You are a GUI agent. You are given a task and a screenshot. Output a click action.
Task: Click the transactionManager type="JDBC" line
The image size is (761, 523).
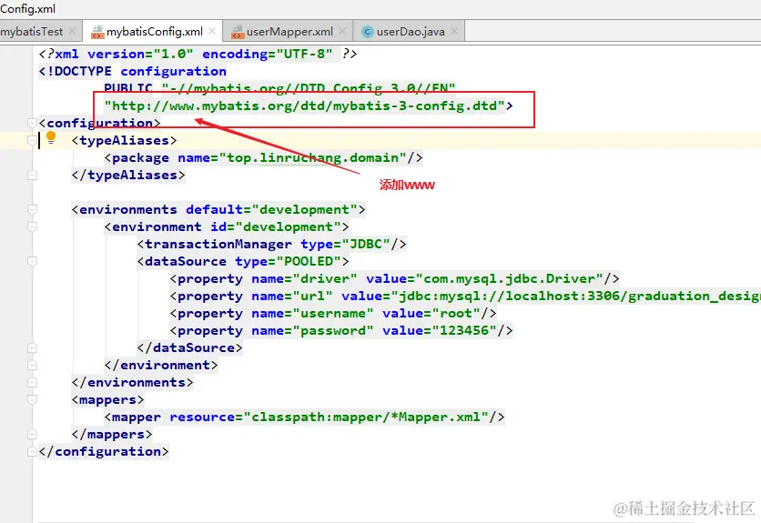tap(272, 244)
